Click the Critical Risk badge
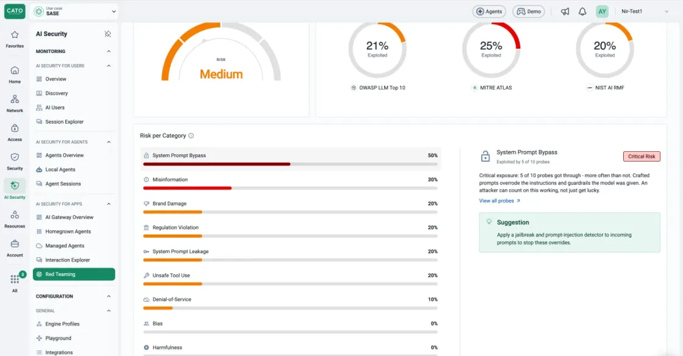683x356 pixels. point(642,156)
